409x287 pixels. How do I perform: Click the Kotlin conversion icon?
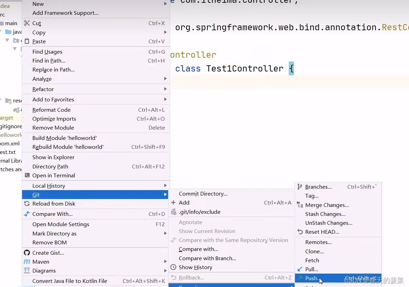point(27,281)
